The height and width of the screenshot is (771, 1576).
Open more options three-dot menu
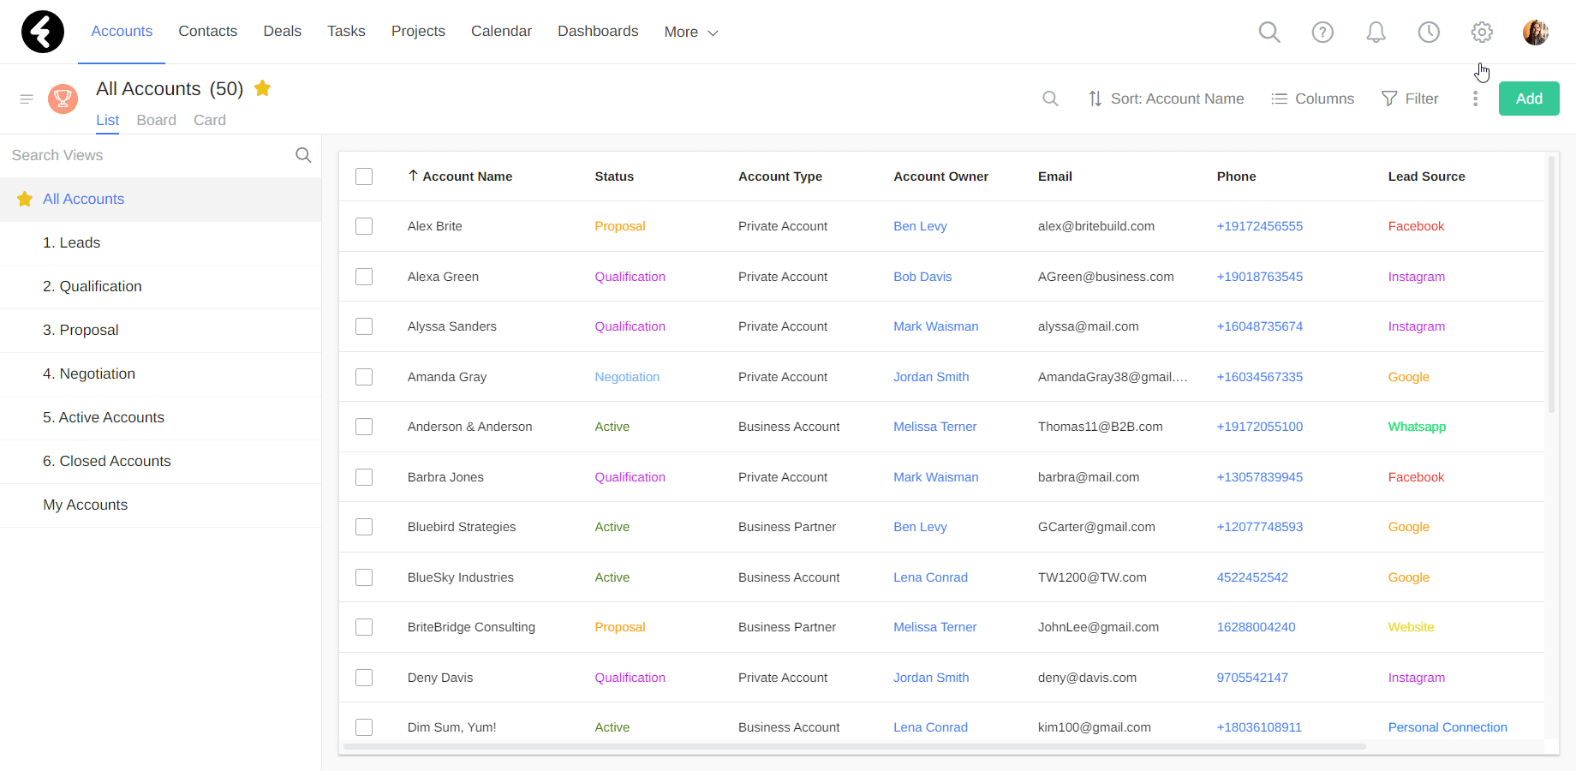point(1475,99)
